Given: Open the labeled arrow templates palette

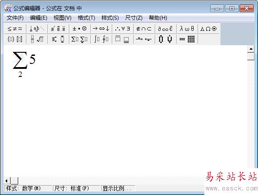Looking at the screenshot, I should [x=144, y=39].
